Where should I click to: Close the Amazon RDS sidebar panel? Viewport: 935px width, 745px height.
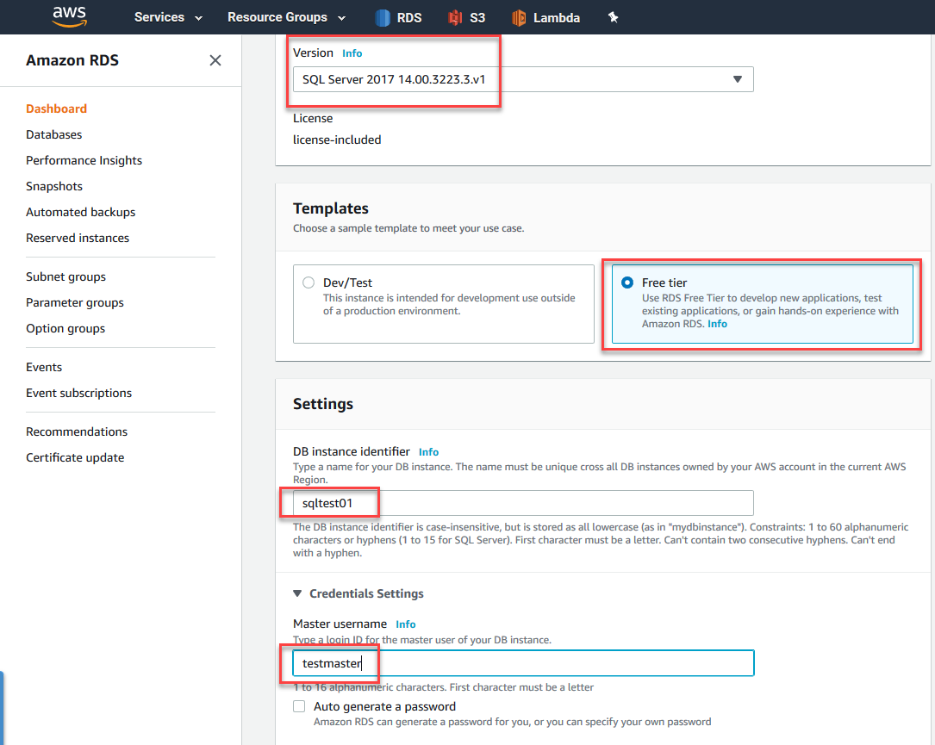[x=215, y=60]
